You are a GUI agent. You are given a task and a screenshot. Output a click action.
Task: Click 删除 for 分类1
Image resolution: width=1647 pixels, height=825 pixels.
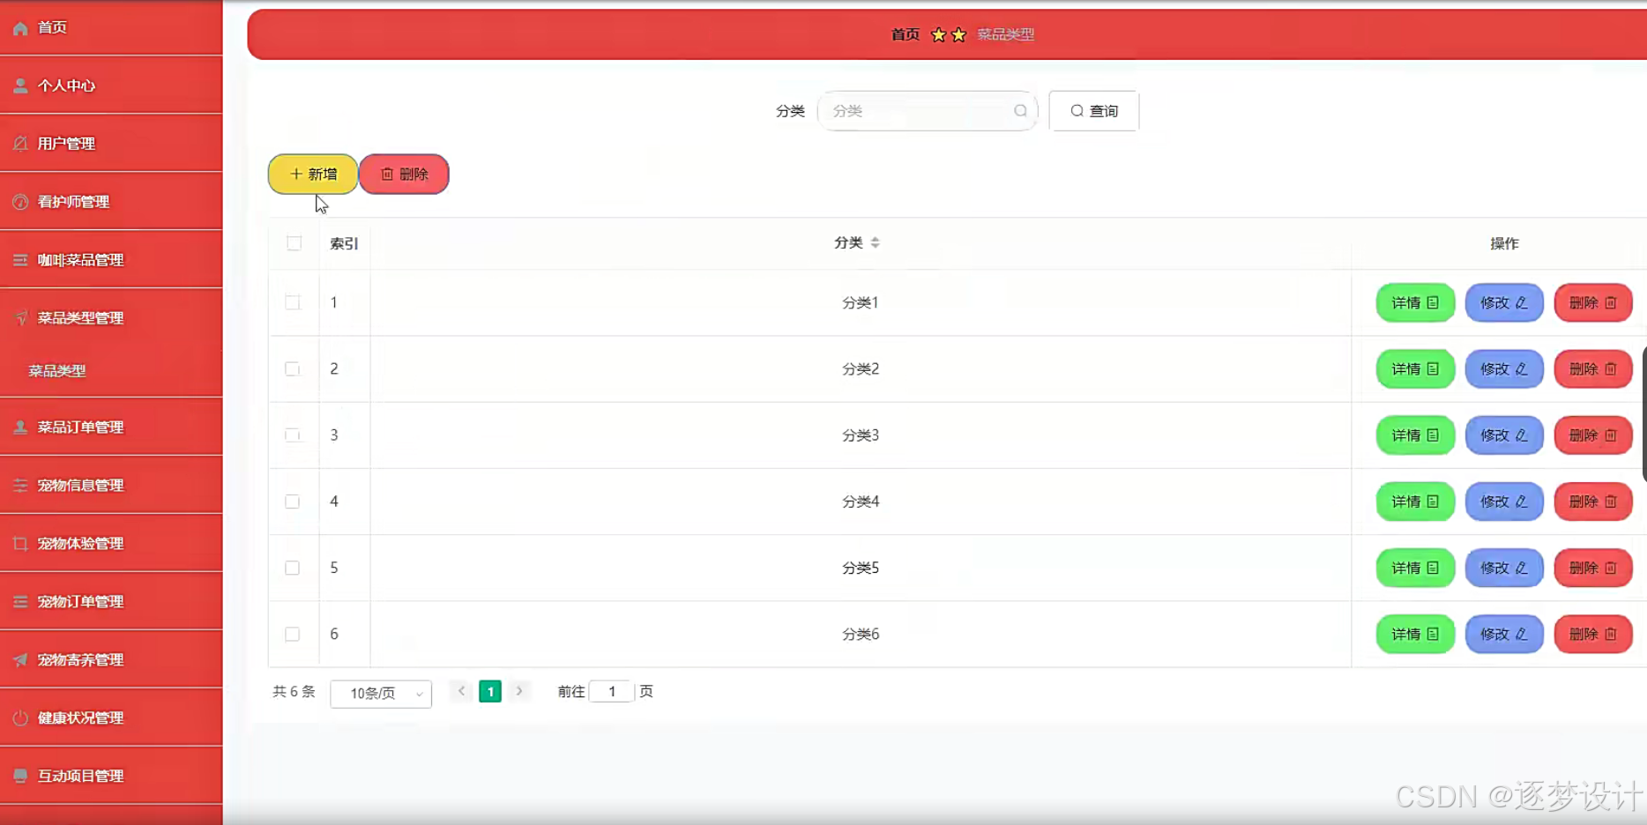(x=1593, y=302)
